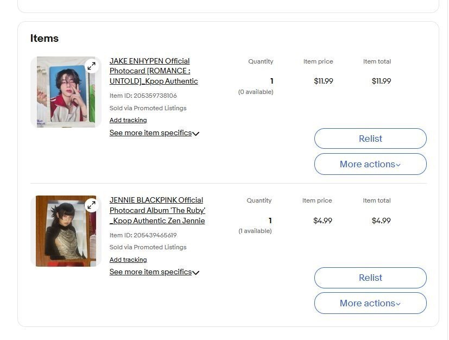This screenshot has height=340, width=449.
Task: Open the JENNIE BLACKPINK photocard thumbnail
Action: [x=66, y=231]
